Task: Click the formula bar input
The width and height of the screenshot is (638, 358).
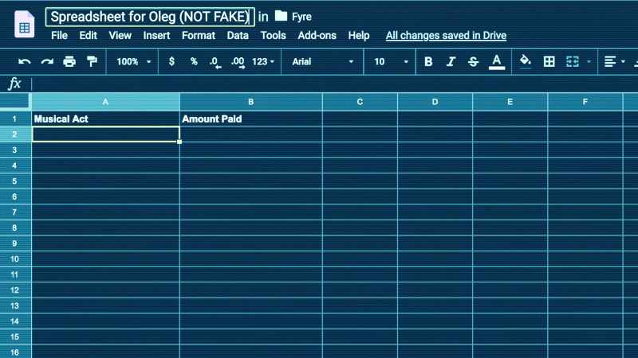Action: tap(333, 84)
